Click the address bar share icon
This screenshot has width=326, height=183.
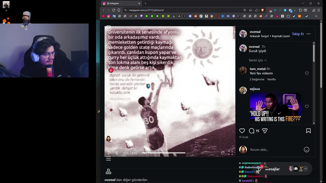[256, 10]
